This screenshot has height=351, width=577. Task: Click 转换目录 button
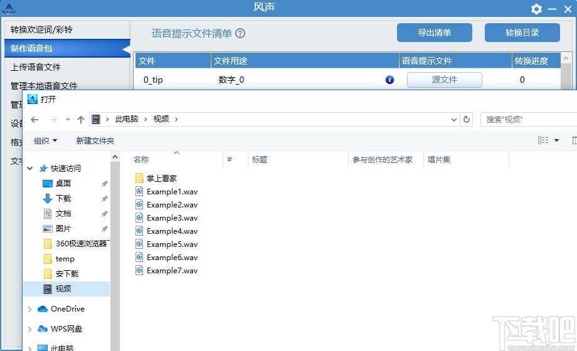click(522, 33)
